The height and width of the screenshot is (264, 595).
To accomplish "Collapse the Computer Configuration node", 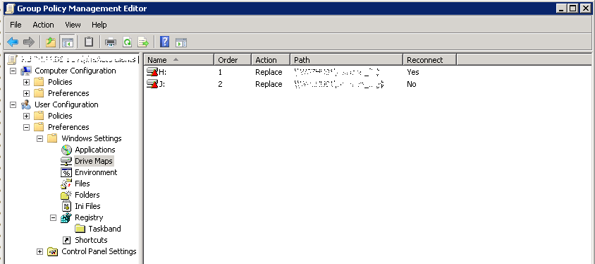I will pos(13,71).
